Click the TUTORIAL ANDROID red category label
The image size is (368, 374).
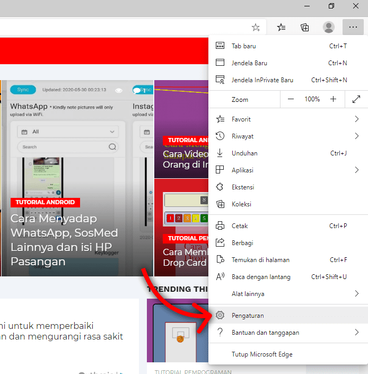(45, 202)
